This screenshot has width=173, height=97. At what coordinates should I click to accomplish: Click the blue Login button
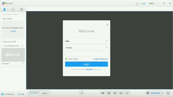pyautogui.click(x=86, y=64)
